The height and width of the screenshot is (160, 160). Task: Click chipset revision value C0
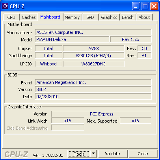144,48
